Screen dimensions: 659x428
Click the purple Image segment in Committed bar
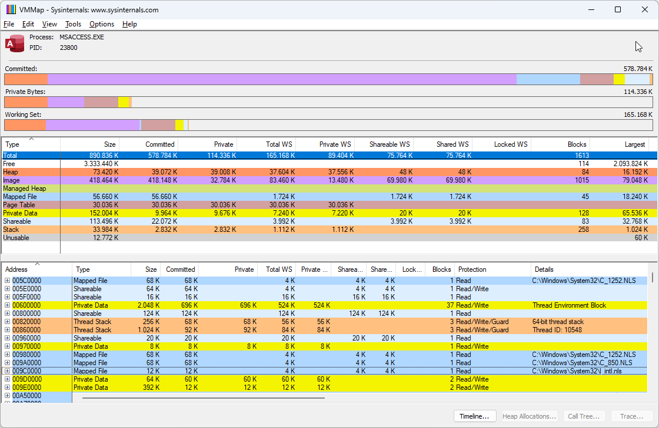(x=281, y=79)
